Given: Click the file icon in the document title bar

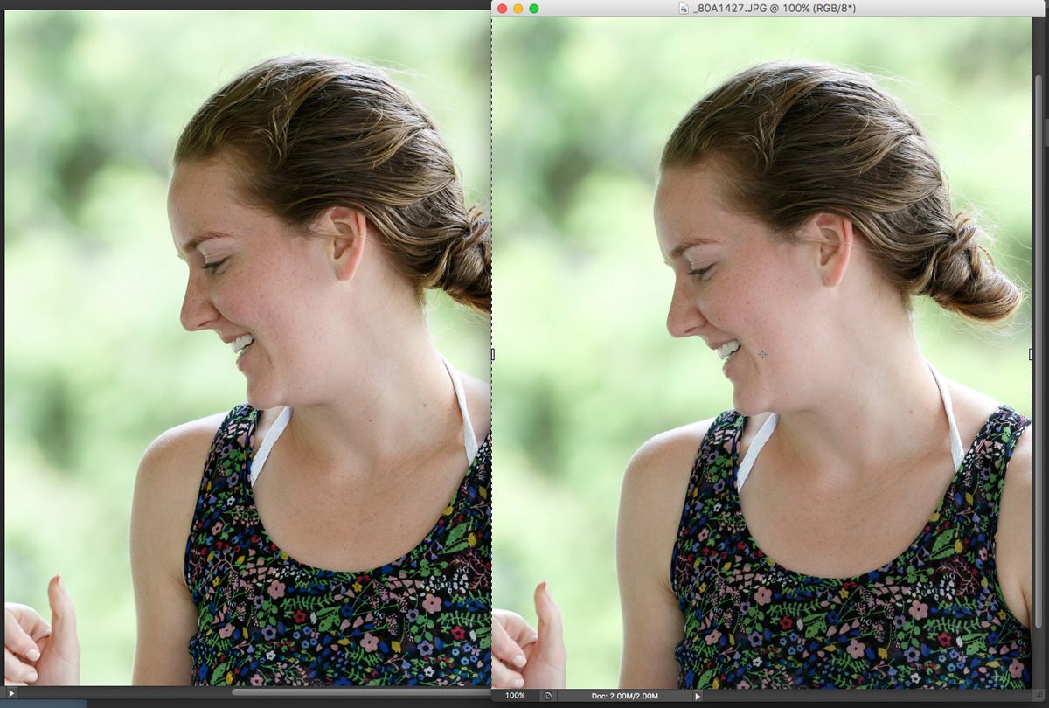Looking at the screenshot, I should pyautogui.click(x=684, y=10).
